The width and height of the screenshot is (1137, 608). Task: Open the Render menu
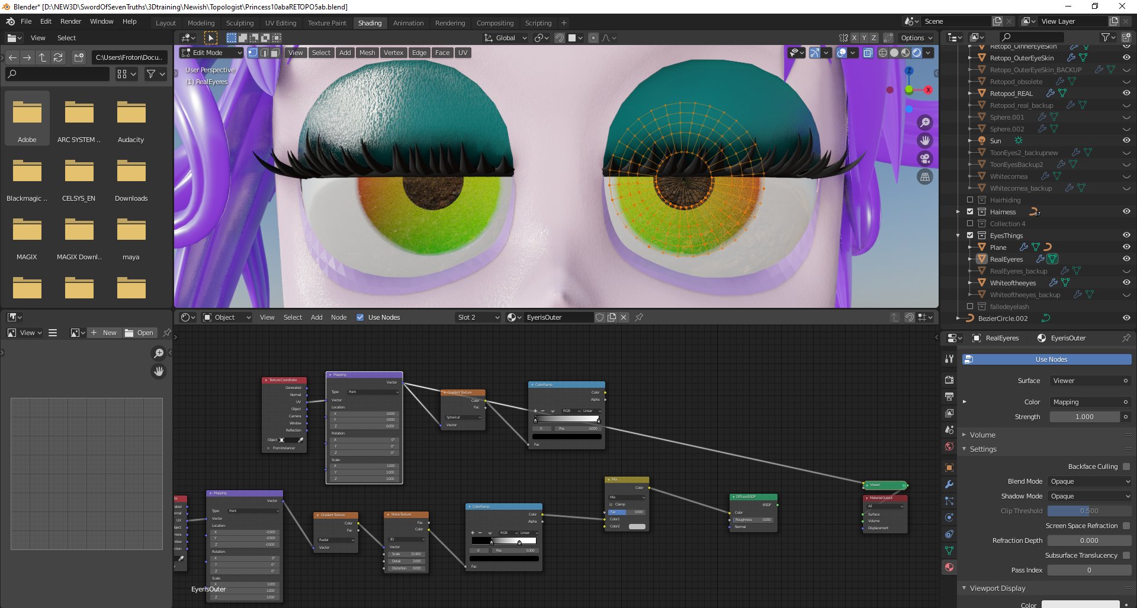(70, 21)
